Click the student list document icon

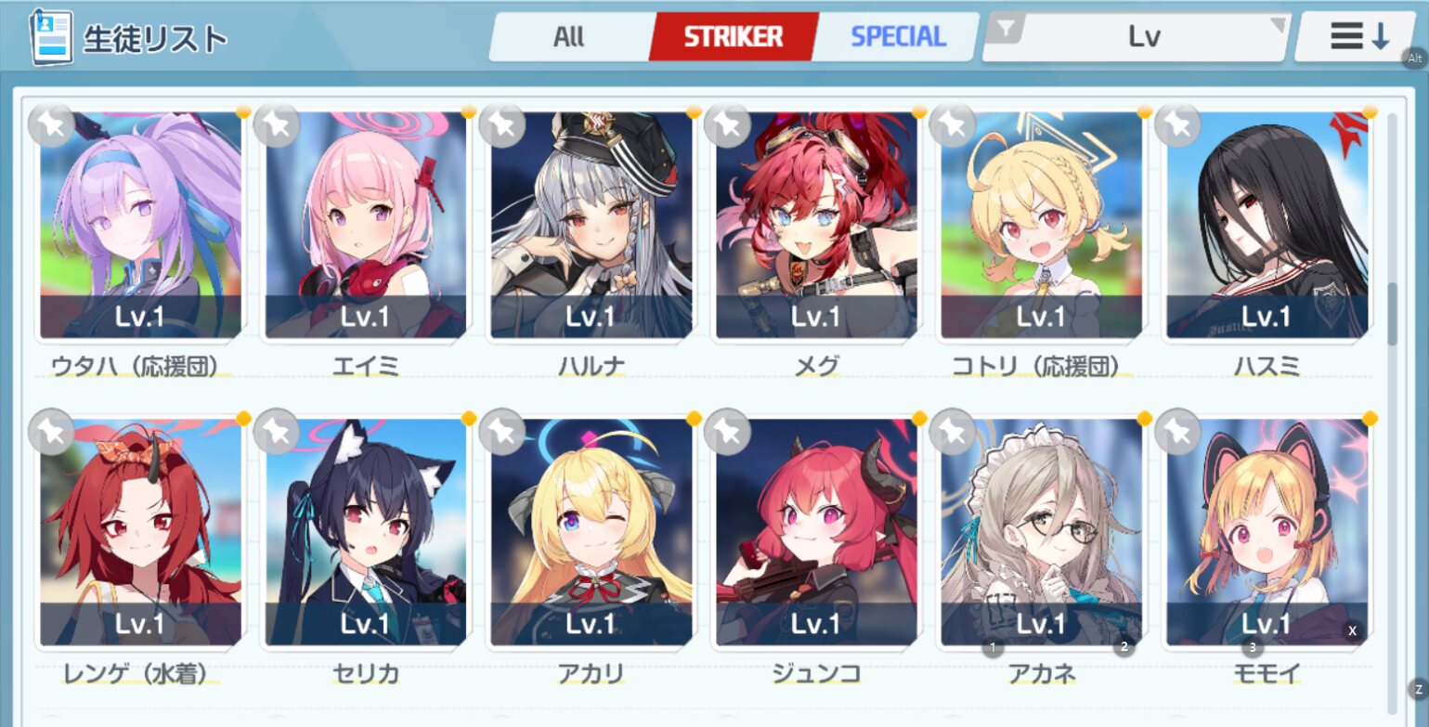(51, 38)
